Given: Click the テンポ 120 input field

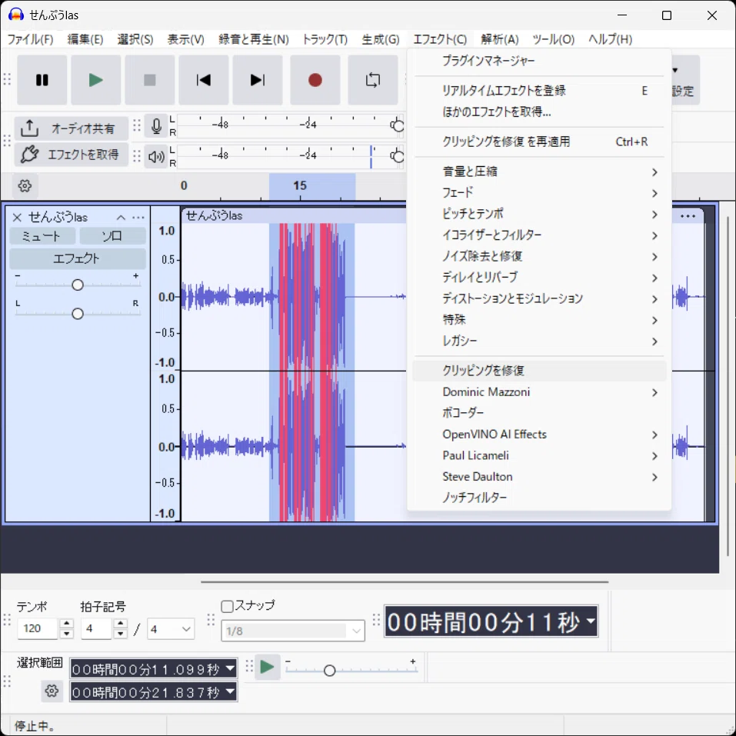Looking at the screenshot, I should (37, 628).
